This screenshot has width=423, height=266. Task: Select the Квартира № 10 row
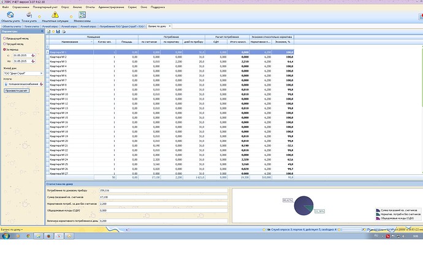tap(170, 94)
